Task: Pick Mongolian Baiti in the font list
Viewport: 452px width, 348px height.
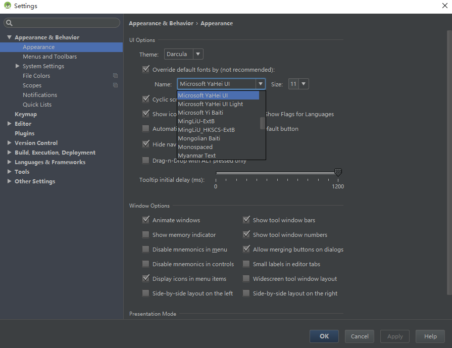Action: point(199,138)
